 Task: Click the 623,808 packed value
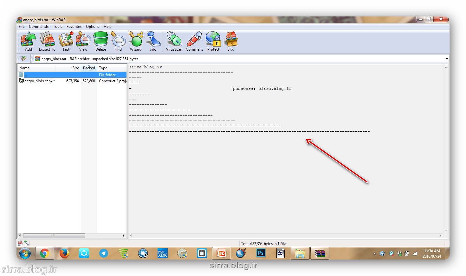click(89, 81)
